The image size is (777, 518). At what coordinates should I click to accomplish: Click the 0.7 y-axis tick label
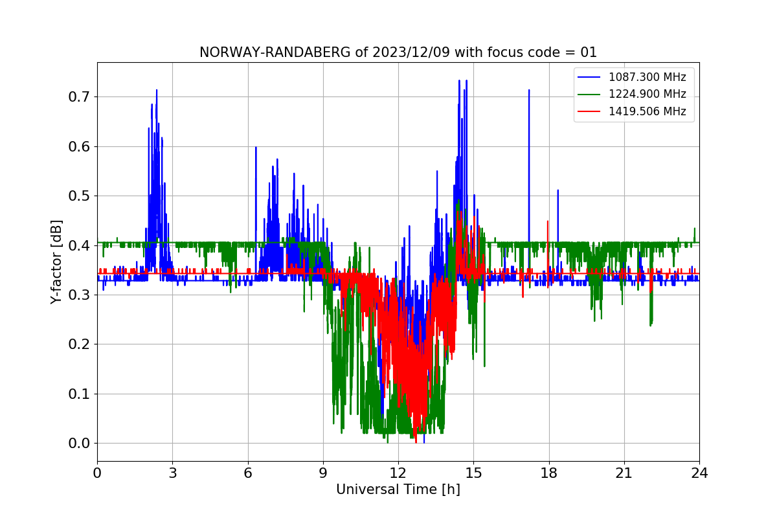coord(80,97)
